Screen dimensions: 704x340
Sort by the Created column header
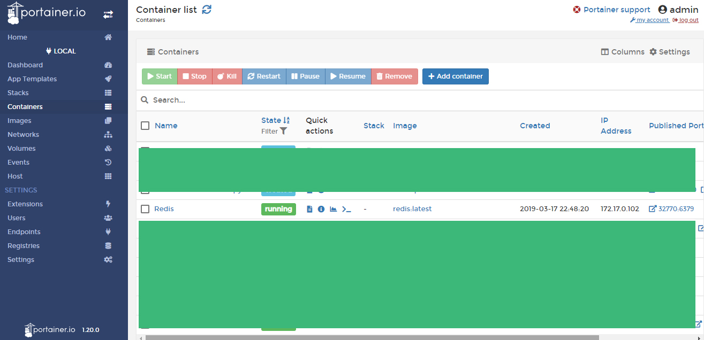click(535, 126)
